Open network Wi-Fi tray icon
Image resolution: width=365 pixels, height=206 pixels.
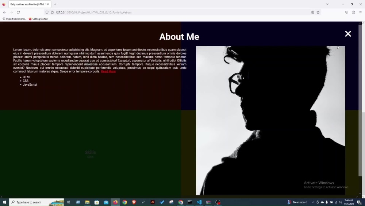coord(336,202)
